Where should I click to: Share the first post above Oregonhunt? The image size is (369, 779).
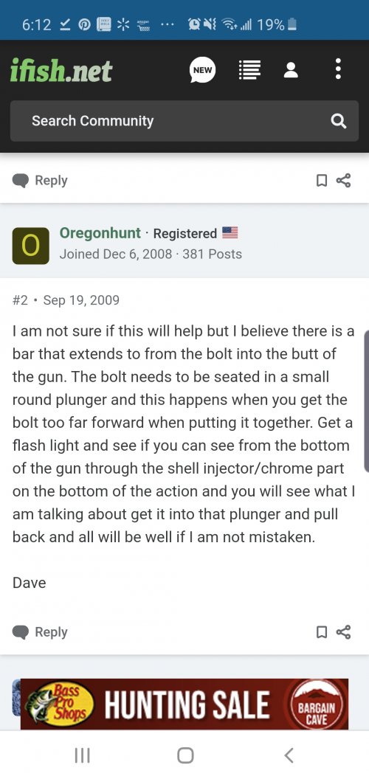(344, 180)
